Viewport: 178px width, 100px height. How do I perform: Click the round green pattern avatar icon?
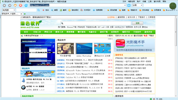tap(173, 6)
